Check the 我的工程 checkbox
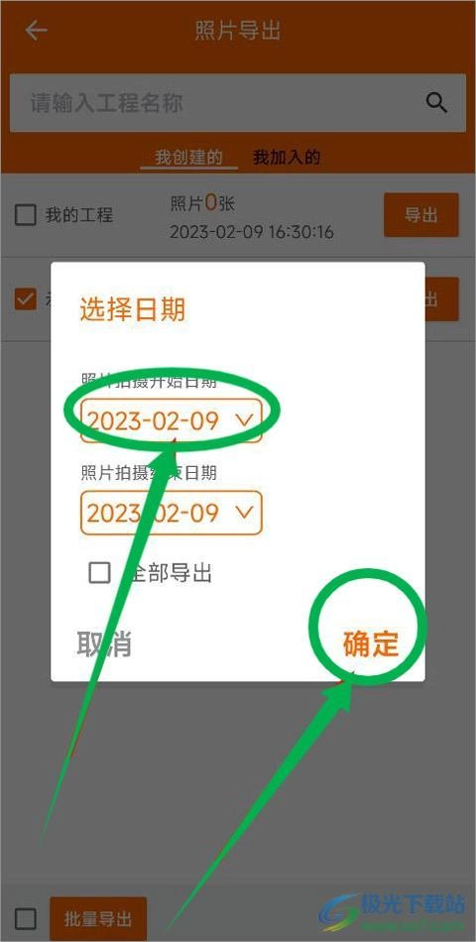 click(x=25, y=215)
